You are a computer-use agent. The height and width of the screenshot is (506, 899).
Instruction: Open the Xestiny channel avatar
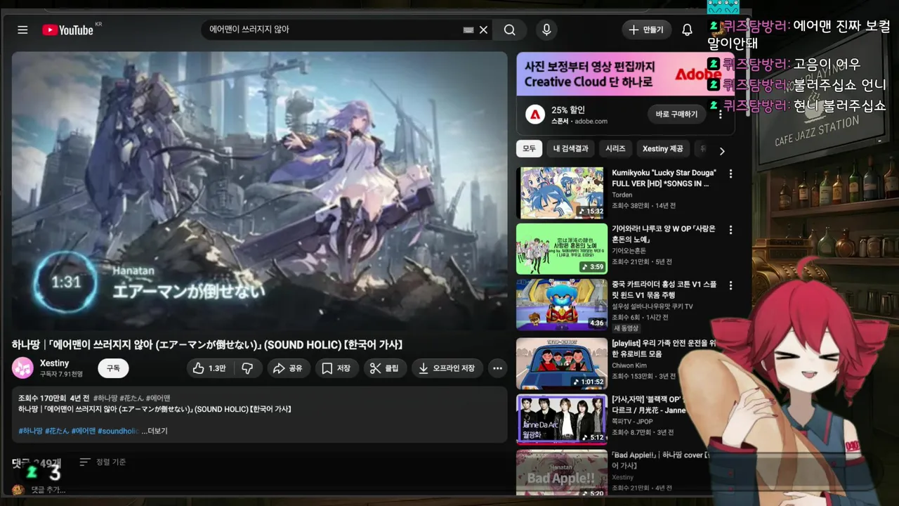click(x=22, y=368)
